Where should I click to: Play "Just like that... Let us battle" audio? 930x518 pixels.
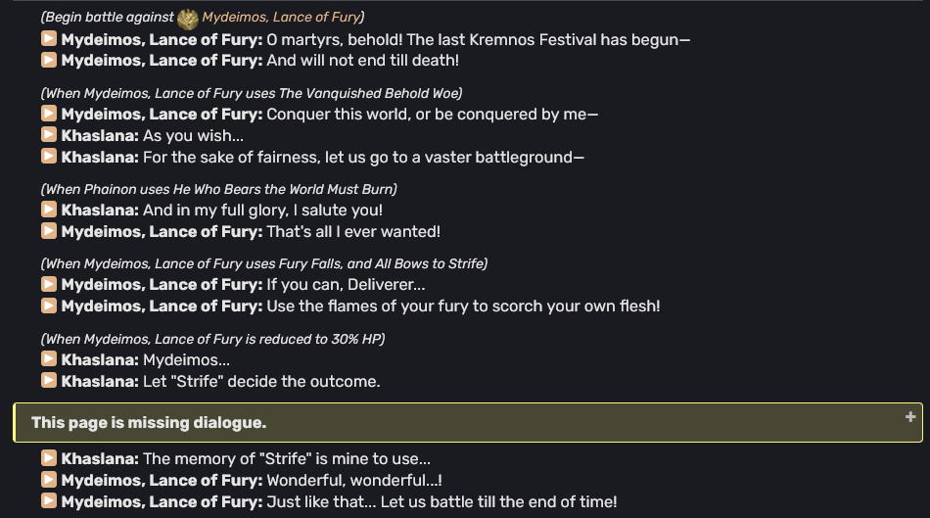[x=49, y=501]
